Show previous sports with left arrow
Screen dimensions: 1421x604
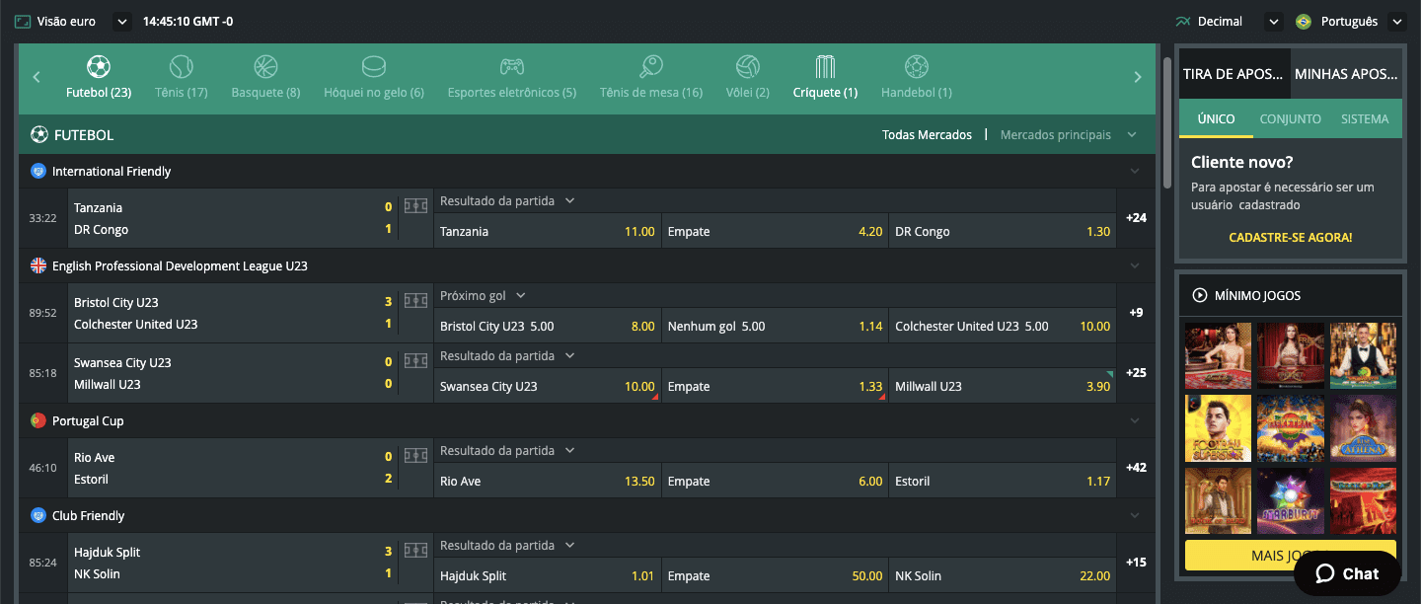pyautogui.click(x=37, y=77)
